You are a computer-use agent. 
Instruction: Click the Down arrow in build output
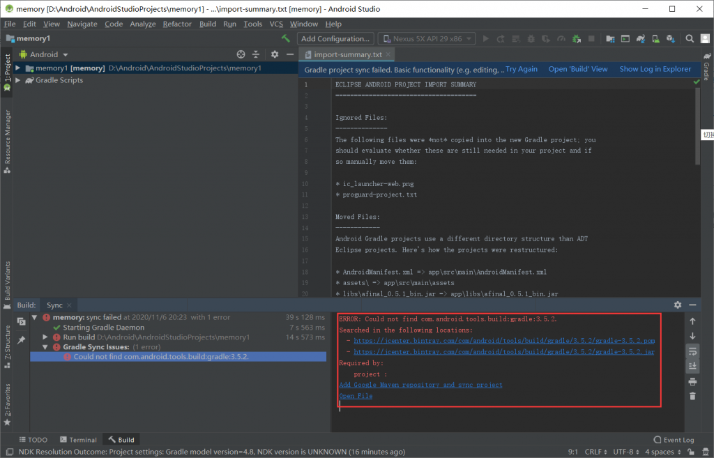[x=692, y=336]
